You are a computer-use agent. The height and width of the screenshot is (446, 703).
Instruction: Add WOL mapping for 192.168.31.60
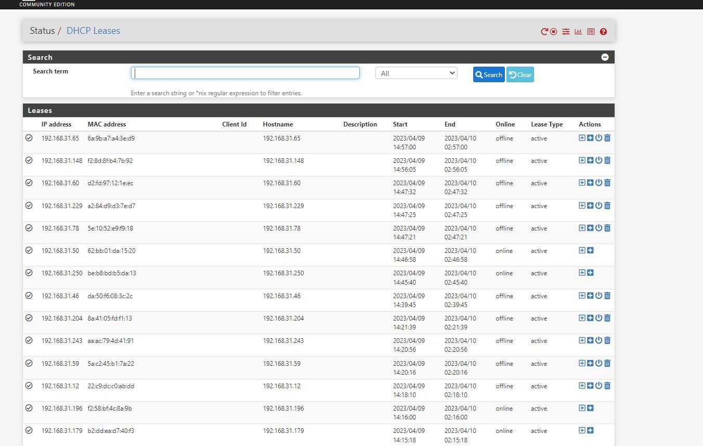pos(590,183)
